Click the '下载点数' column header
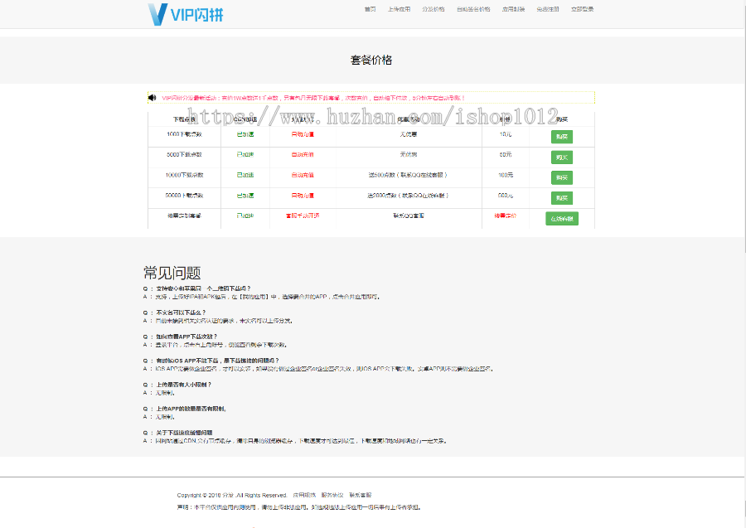This screenshot has height=528, width=746. coord(184,119)
